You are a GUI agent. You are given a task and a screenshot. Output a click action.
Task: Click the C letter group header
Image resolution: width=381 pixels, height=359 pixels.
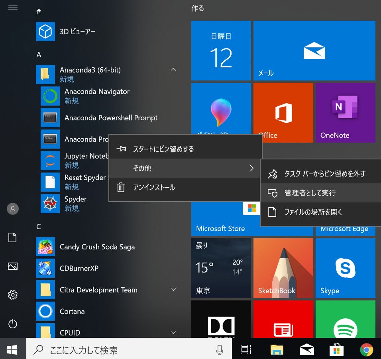[x=38, y=227]
